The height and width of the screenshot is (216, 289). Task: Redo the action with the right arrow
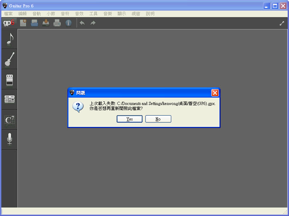[x=93, y=23]
